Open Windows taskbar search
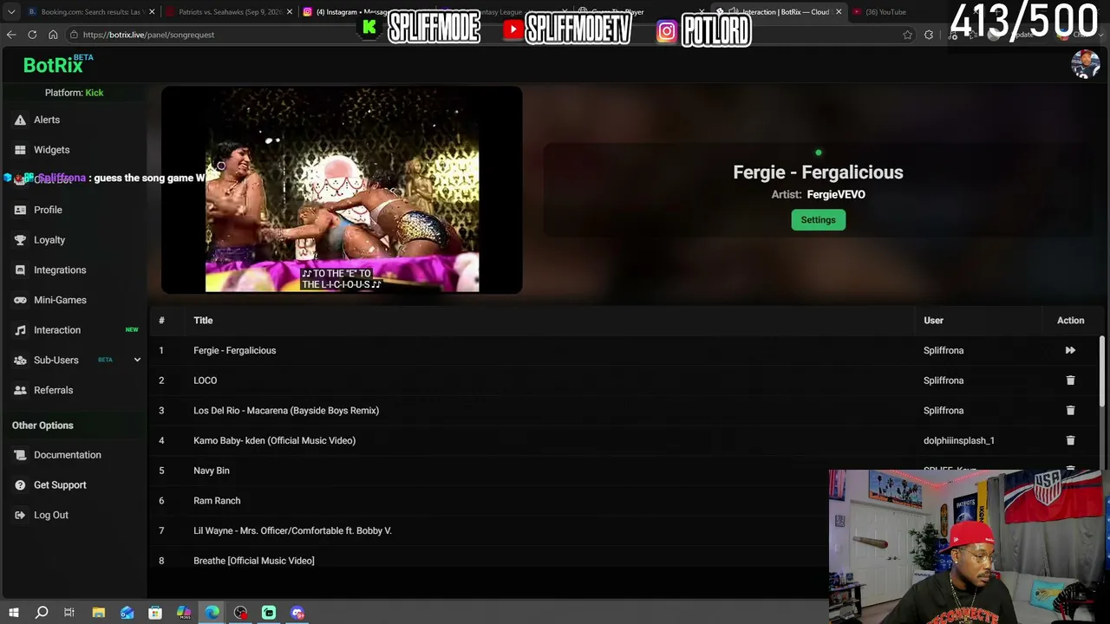Image resolution: width=1110 pixels, height=624 pixels. click(42, 613)
